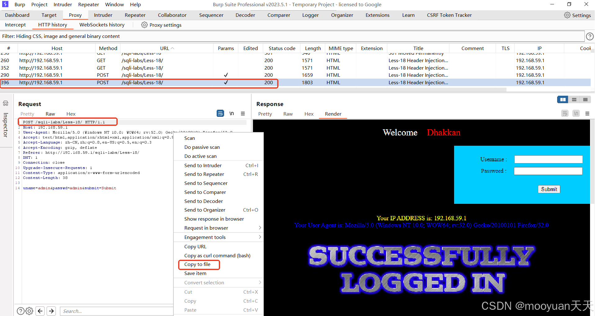Select side-by-side layout icon
595x316 pixels.
click(x=563, y=99)
